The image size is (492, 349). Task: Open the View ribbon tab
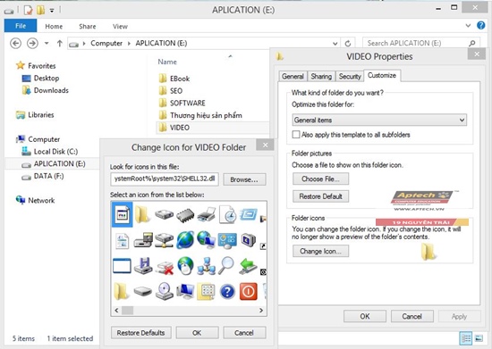(x=120, y=26)
